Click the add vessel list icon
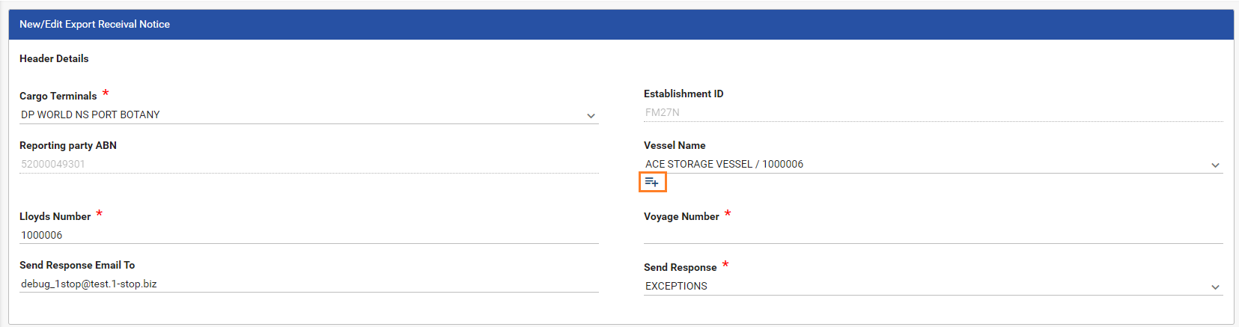 click(652, 182)
